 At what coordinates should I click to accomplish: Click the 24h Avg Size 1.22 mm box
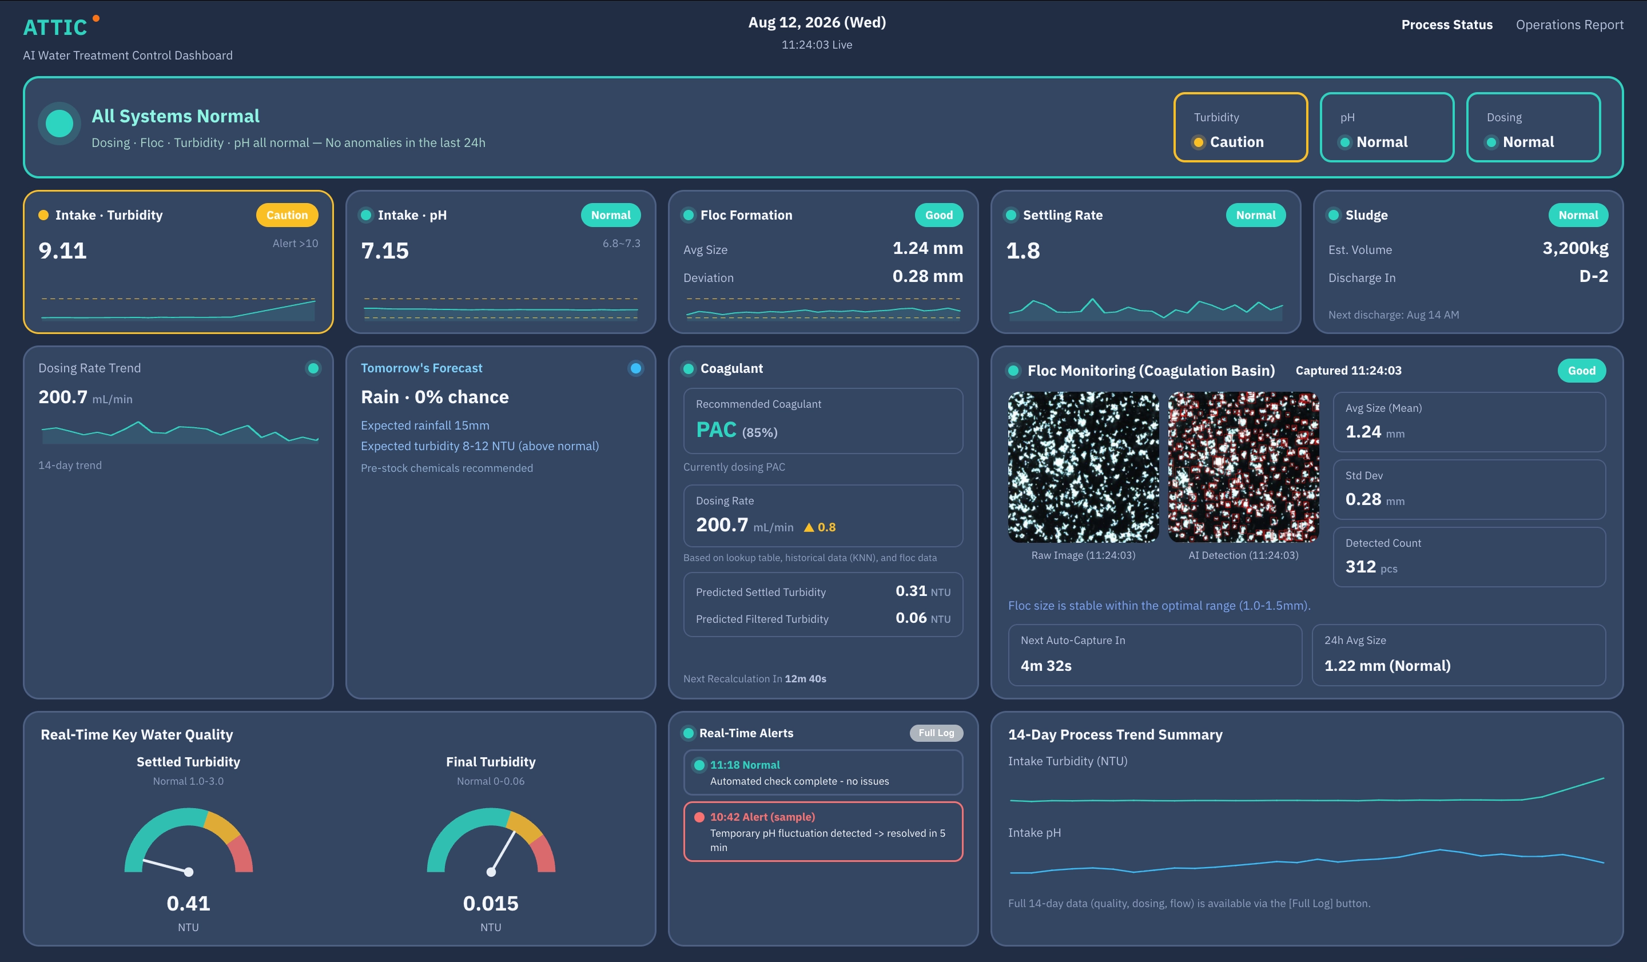(x=1459, y=655)
